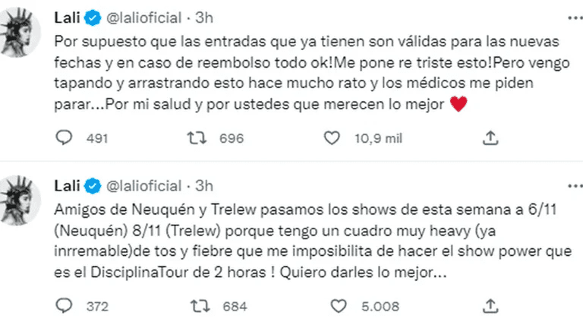Image resolution: width=583 pixels, height=328 pixels.
Task: Open the Lali display name on first tweet
Action: pyautogui.click(x=68, y=17)
